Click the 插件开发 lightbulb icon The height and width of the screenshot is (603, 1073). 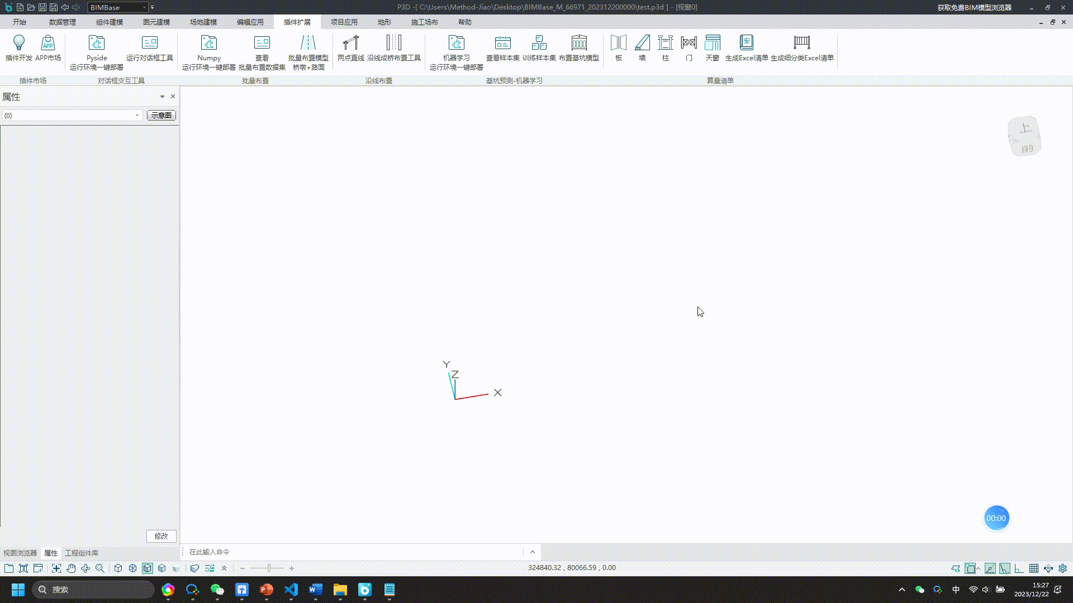[19, 43]
